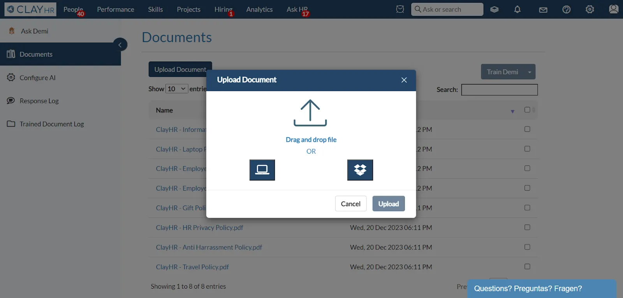Click the Ask HR badge showing 17
Screen dimensions: 623x298
tap(306, 14)
